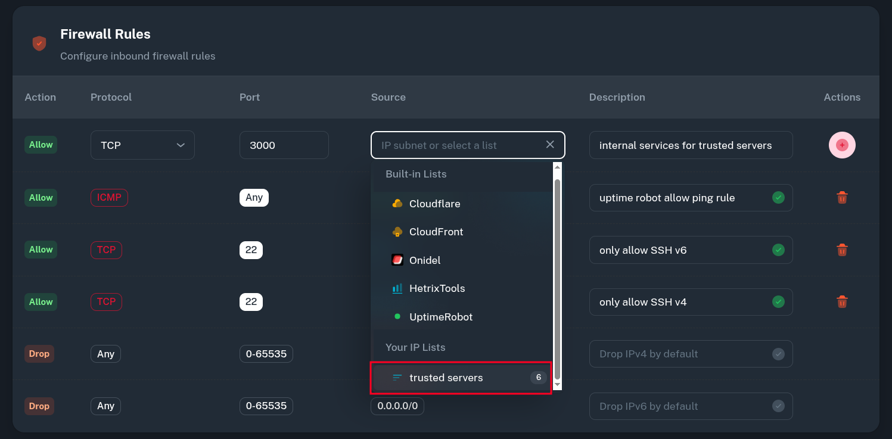Click the Cloudflare cloud icon
The width and height of the screenshot is (892, 439).
coord(397,204)
